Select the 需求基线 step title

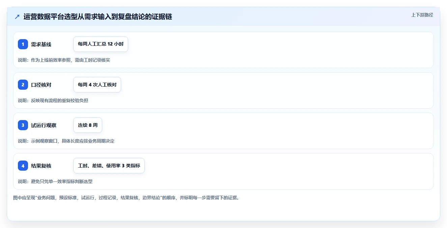tap(41, 44)
